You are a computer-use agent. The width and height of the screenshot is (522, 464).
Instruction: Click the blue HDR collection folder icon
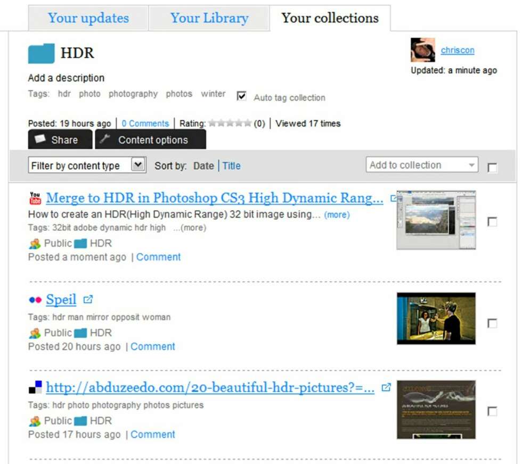coord(42,53)
